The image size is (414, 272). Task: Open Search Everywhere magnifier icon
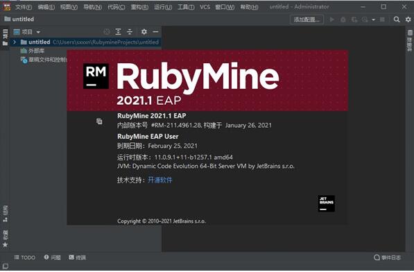pyautogui.click(x=396, y=19)
